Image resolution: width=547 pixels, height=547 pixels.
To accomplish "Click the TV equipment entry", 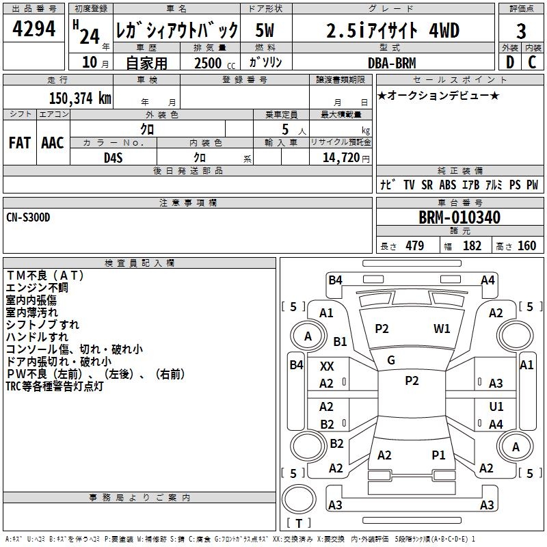I will pyautogui.click(x=409, y=185).
